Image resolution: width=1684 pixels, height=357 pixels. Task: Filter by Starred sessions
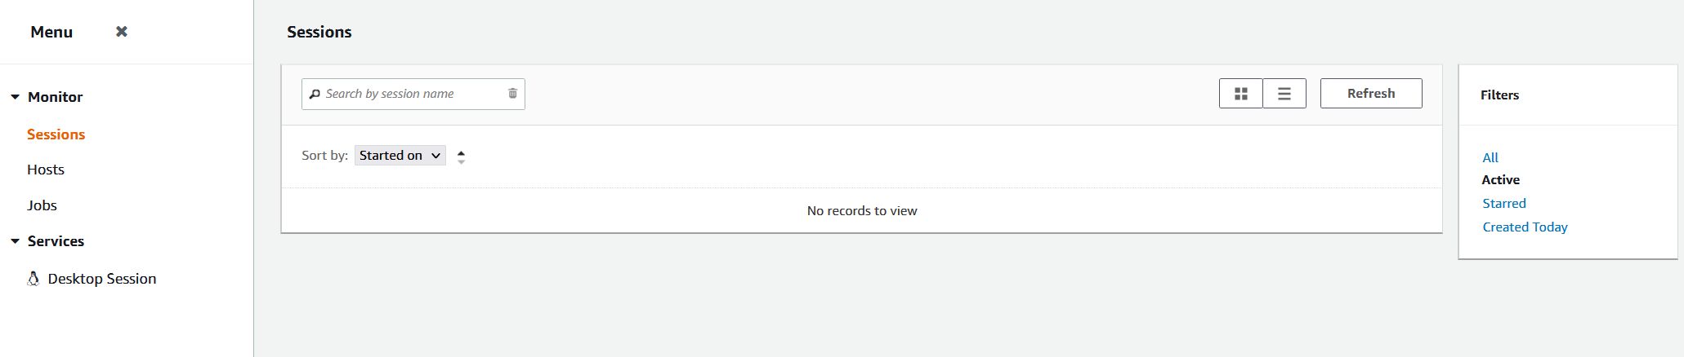tap(1504, 204)
